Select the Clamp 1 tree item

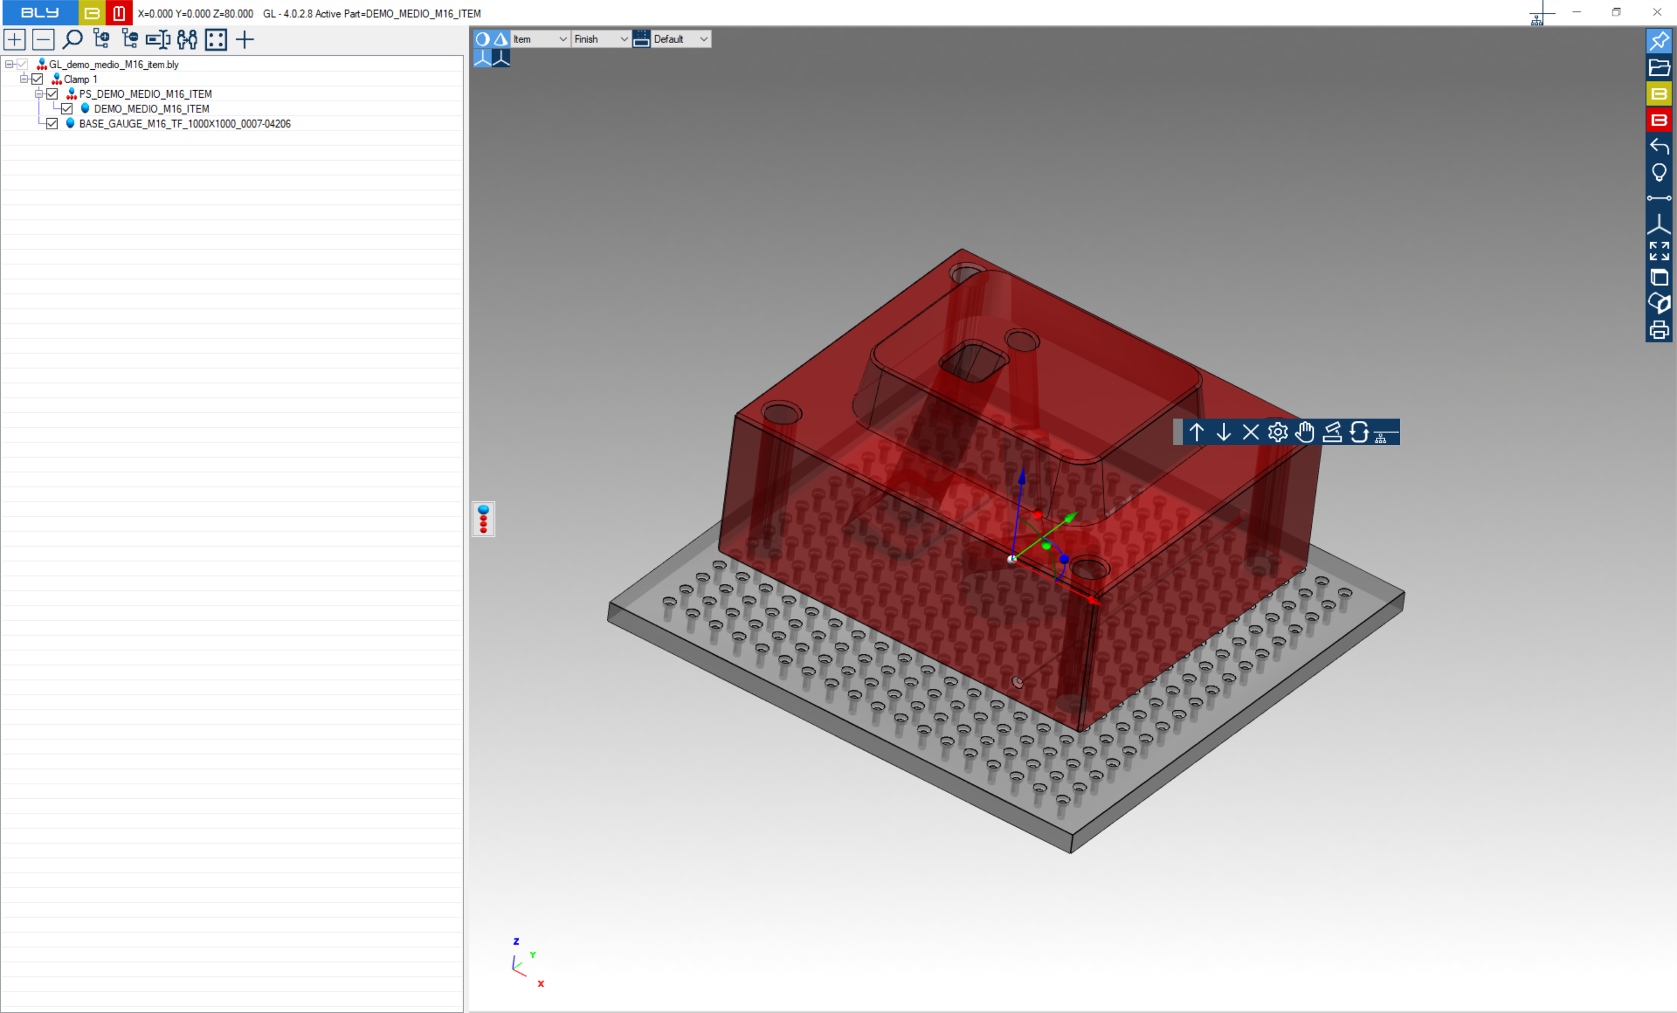[x=80, y=80]
